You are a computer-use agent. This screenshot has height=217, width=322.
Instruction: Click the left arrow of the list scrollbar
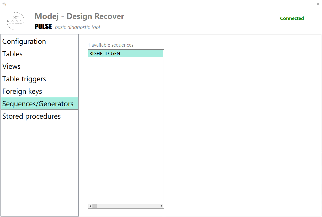click(90, 206)
